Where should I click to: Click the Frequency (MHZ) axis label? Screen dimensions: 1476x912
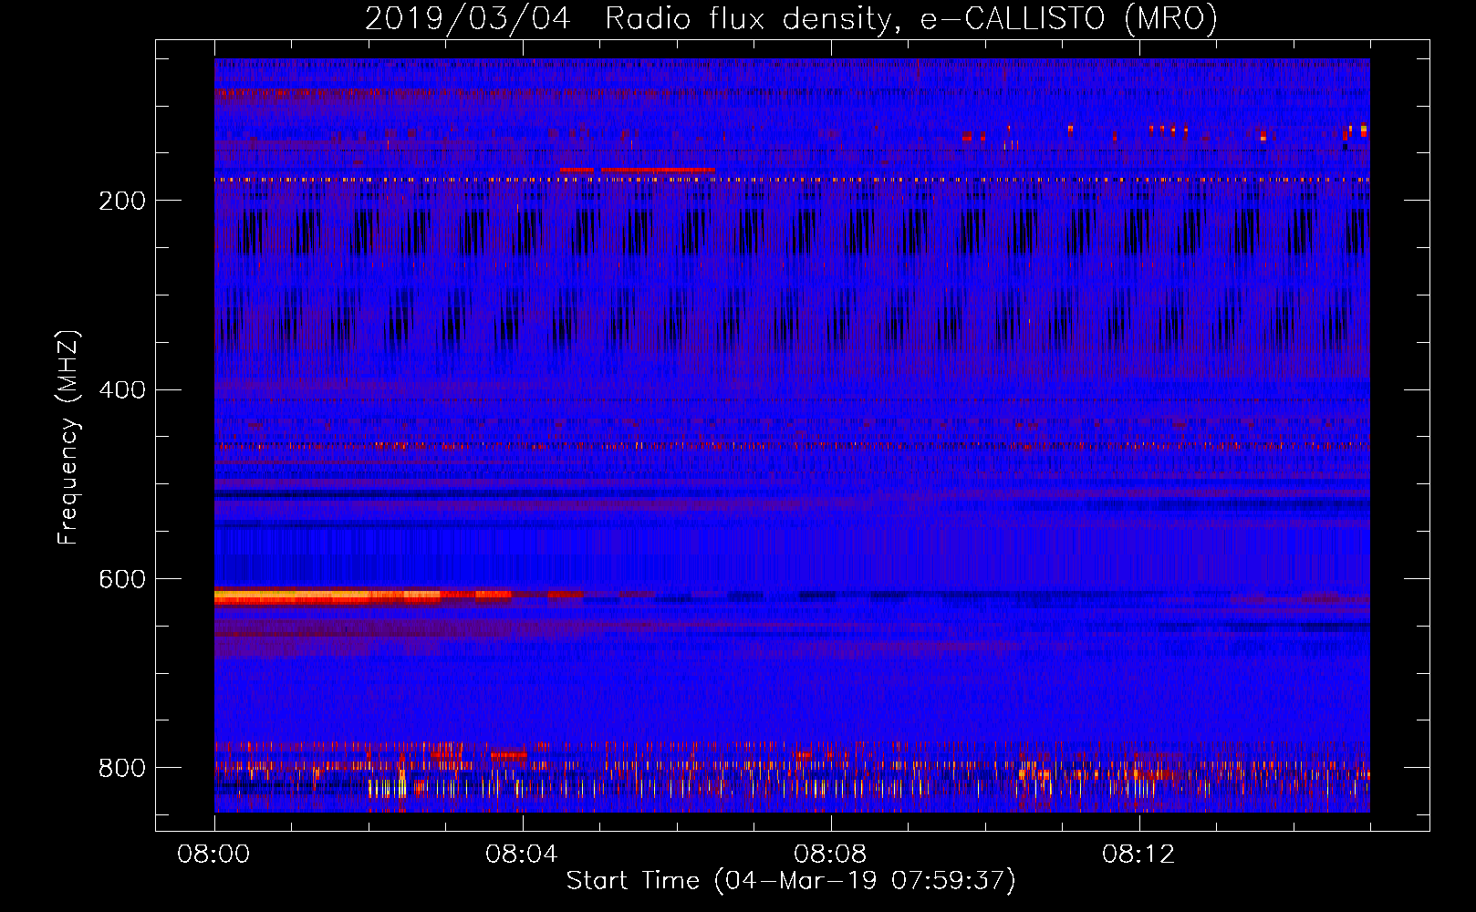pos(68,438)
